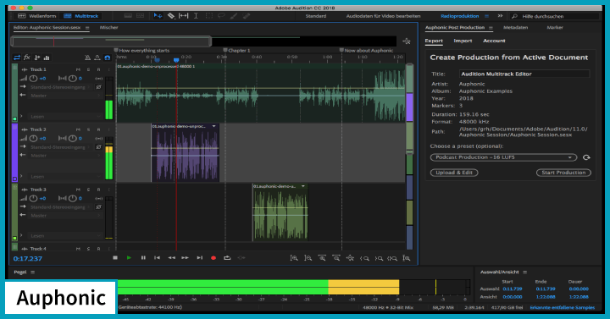Viewport: 610px width, 319px height.
Task: Arm Track 3 for recording
Action: click(98, 190)
